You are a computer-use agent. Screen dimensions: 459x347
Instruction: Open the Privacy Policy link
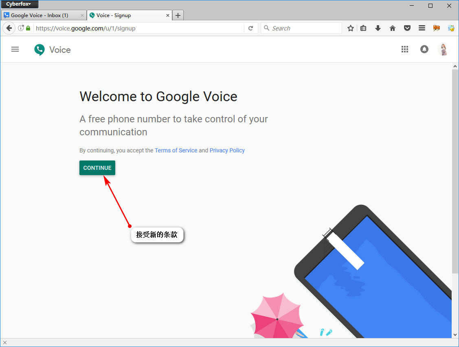tap(227, 150)
